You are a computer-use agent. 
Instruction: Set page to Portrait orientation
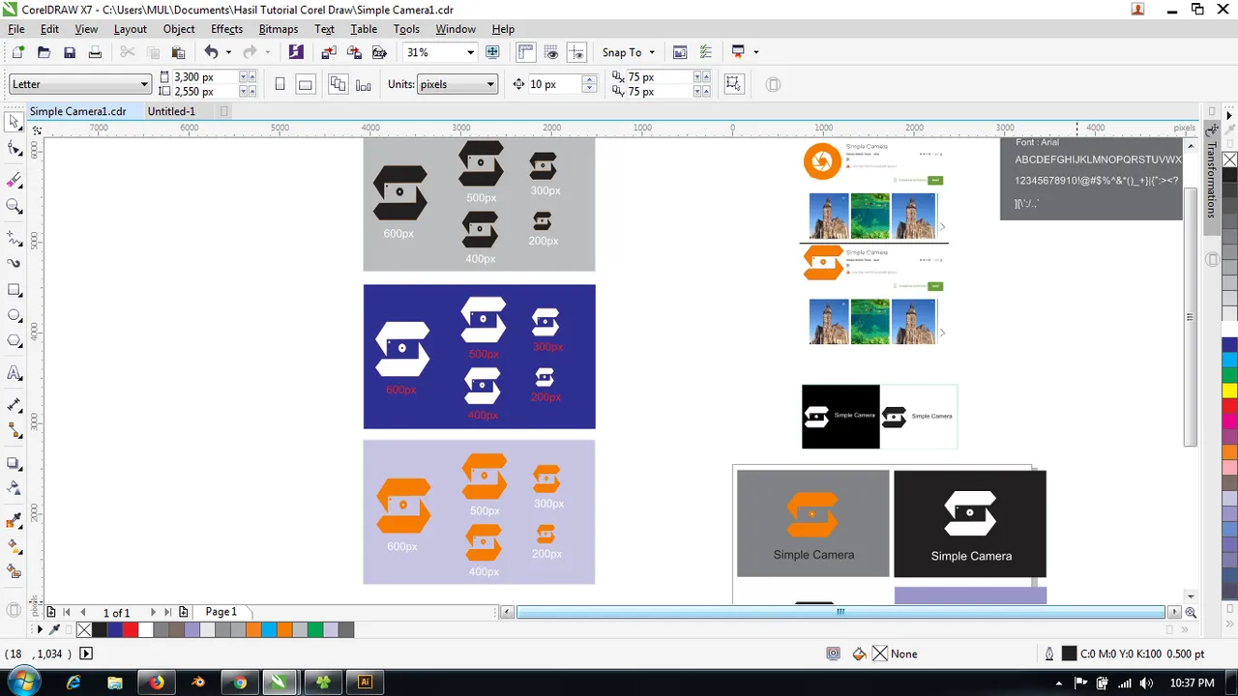[x=280, y=84]
